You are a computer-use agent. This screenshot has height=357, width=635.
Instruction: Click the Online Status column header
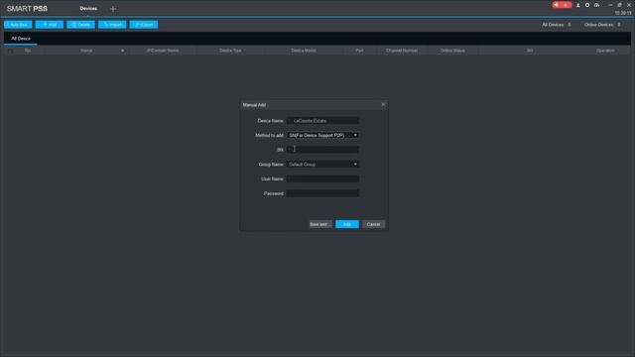tap(452, 51)
